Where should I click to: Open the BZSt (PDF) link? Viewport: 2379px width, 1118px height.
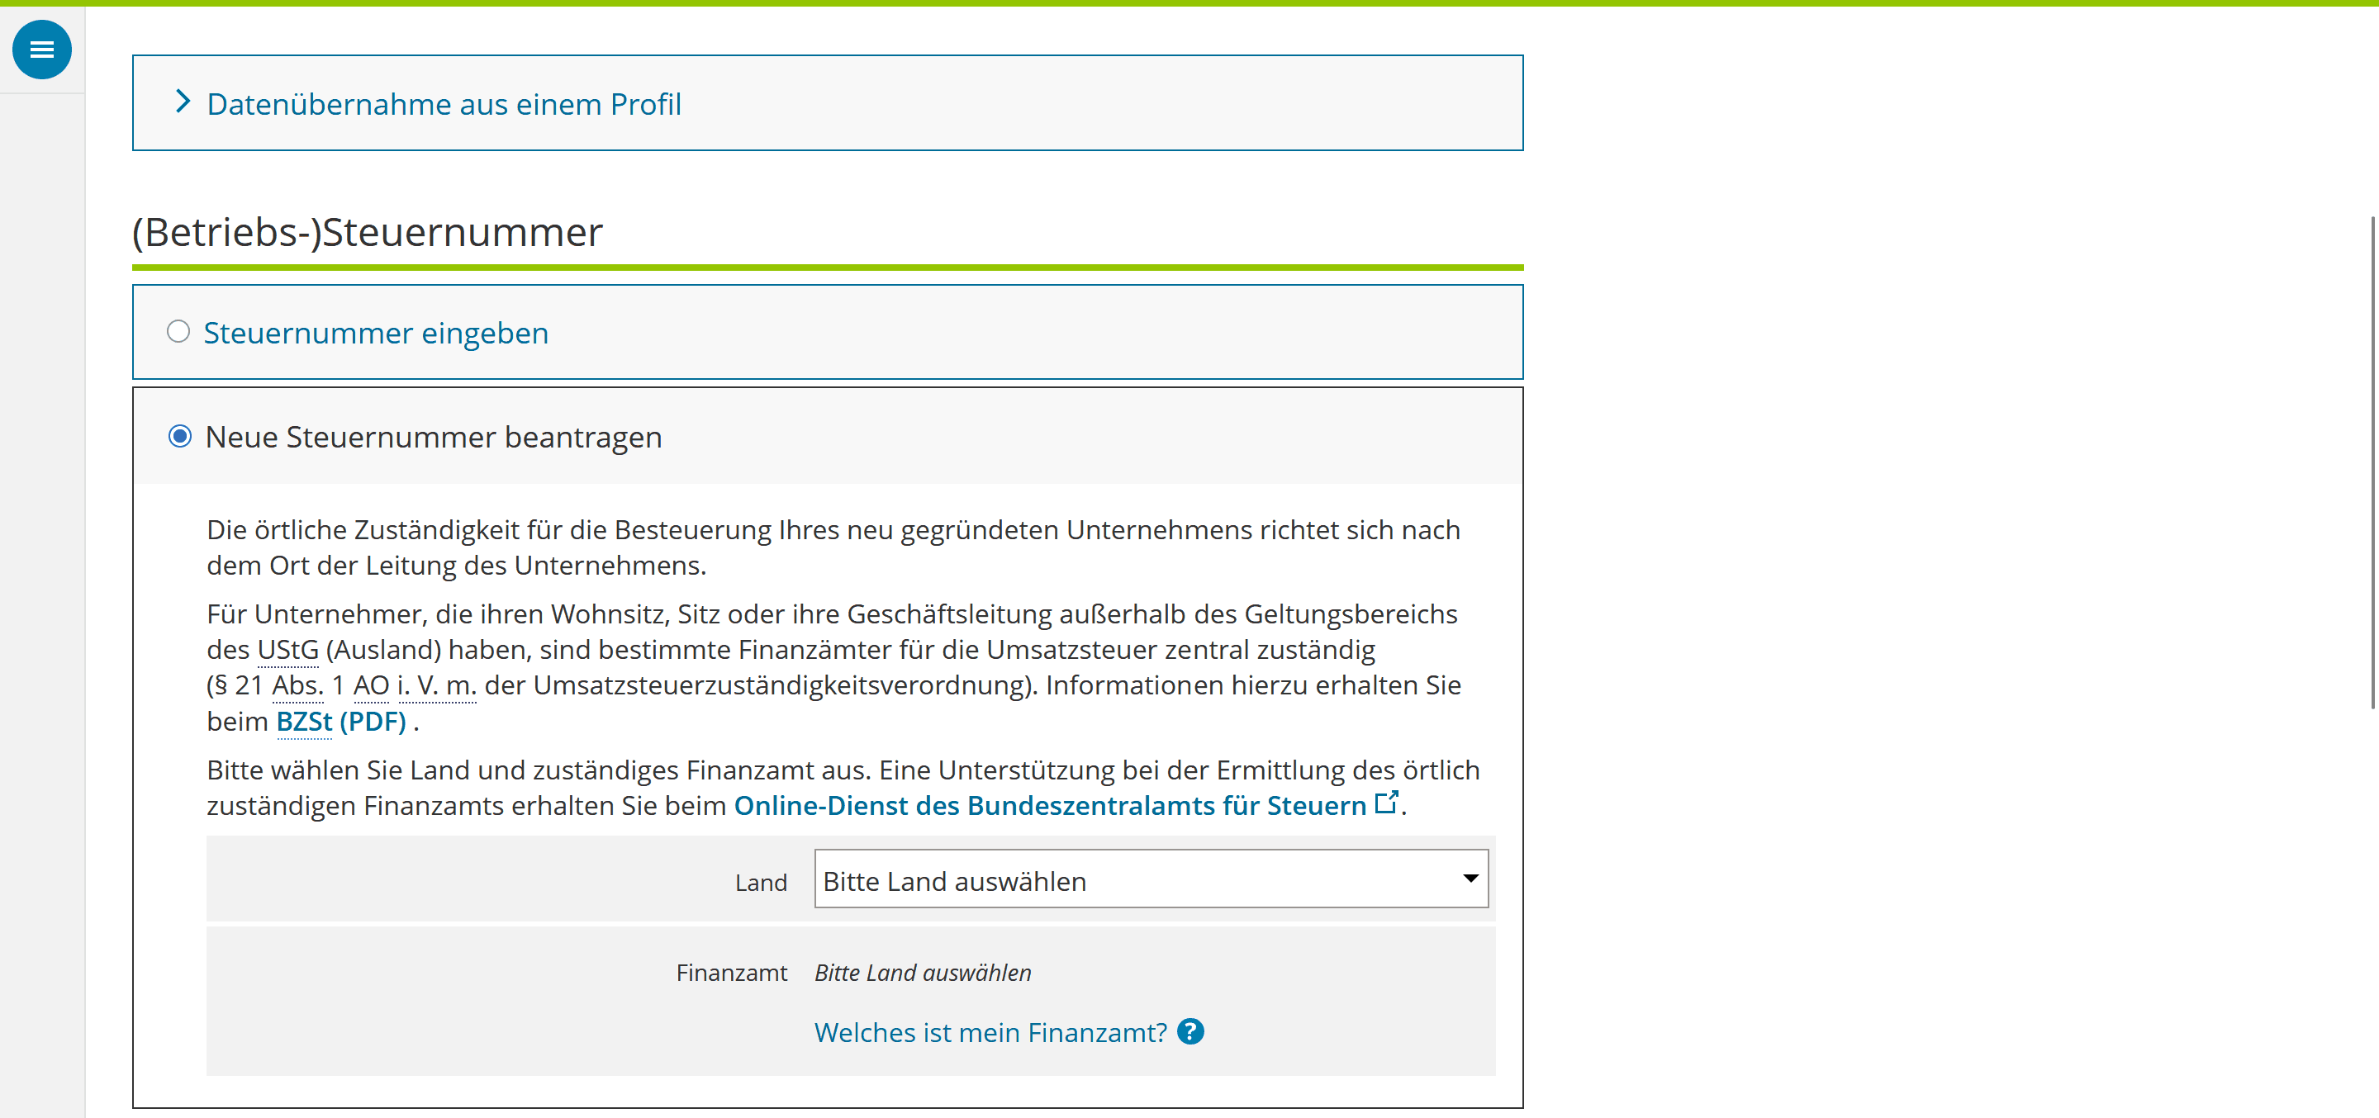coord(341,721)
